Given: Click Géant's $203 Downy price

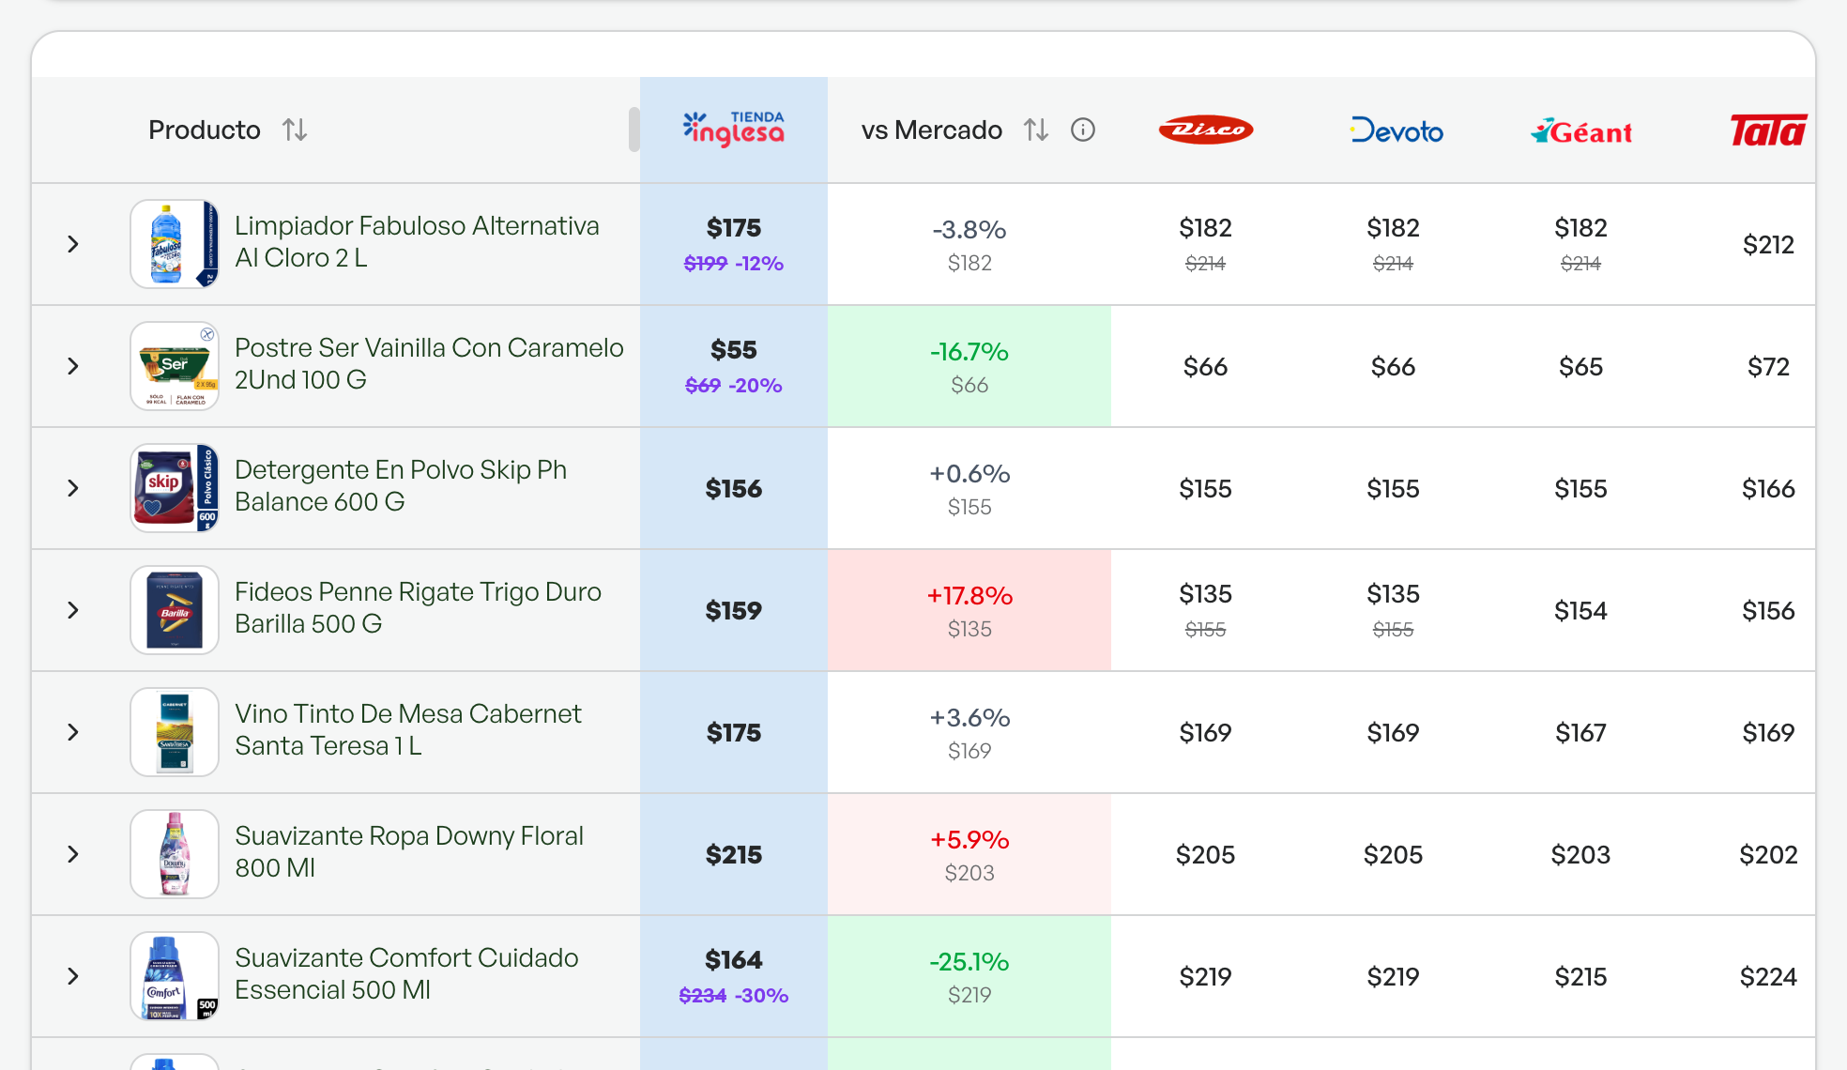Looking at the screenshot, I should point(1581,855).
